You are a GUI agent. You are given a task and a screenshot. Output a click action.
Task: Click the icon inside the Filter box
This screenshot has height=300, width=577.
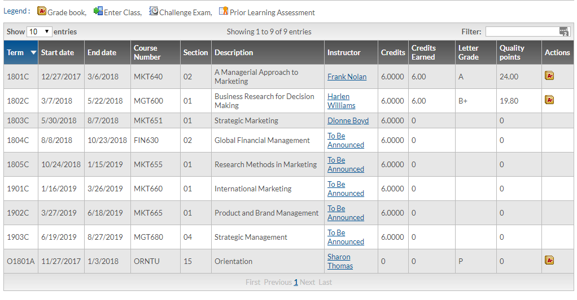pyautogui.click(x=563, y=32)
